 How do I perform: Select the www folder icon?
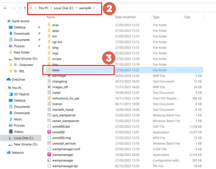point(49,70)
